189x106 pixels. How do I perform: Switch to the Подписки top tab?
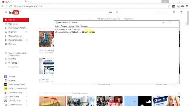(128, 19)
